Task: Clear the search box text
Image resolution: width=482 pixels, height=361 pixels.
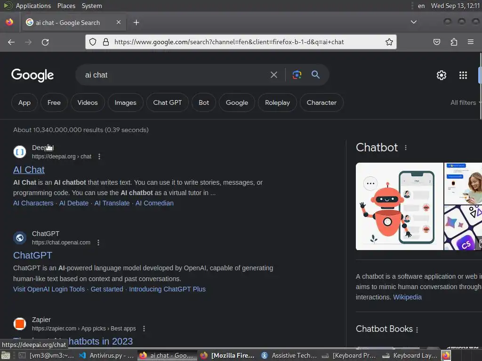Action: pyautogui.click(x=273, y=75)
